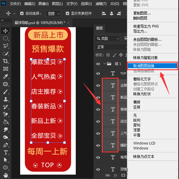
Task: Add layer mask at panel bottom
Action: click(123, 175)
